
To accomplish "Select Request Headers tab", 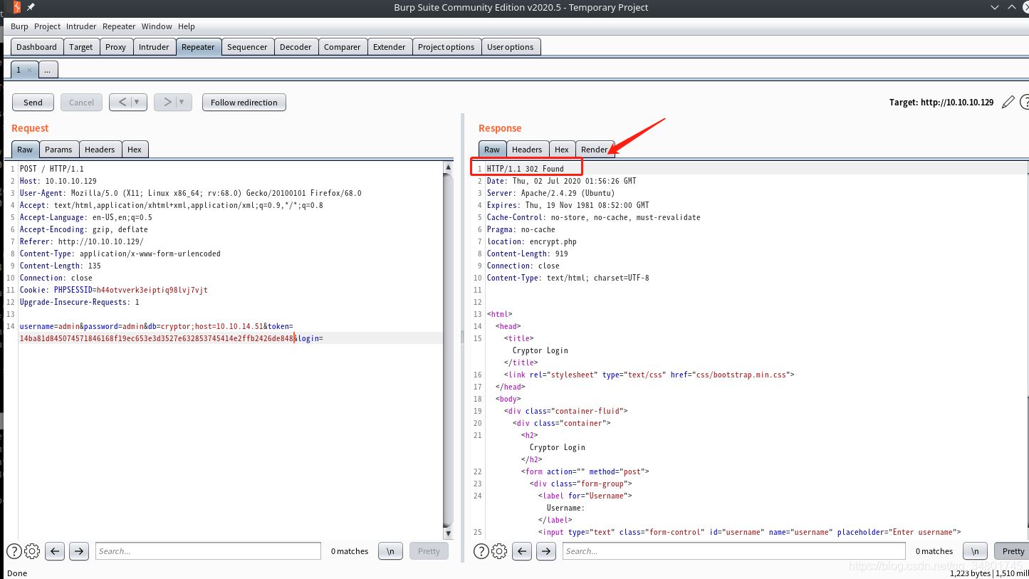I will 100,150.
